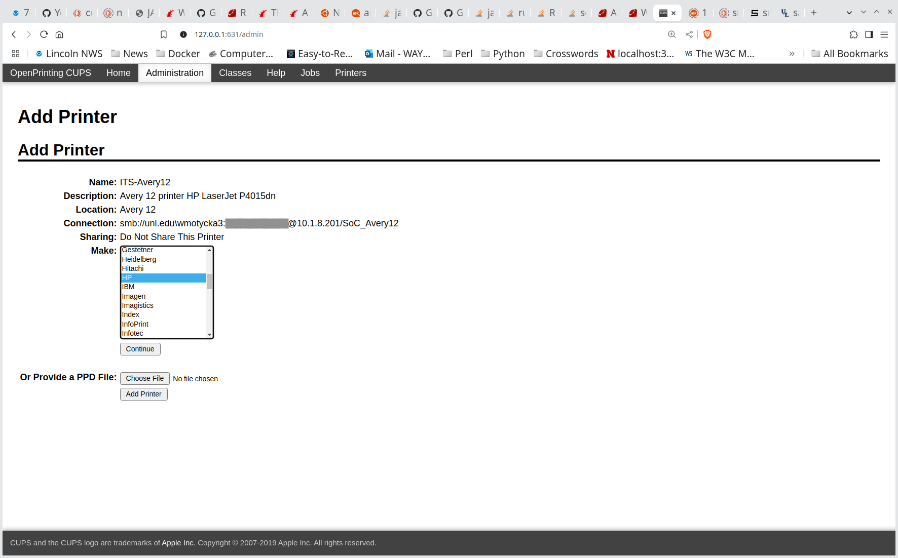Open the Jobs tab in CUPS navigation
898x558 pixels.
click(310, 73)
